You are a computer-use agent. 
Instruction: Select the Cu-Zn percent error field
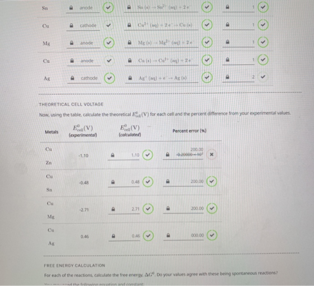pos(183,154)
